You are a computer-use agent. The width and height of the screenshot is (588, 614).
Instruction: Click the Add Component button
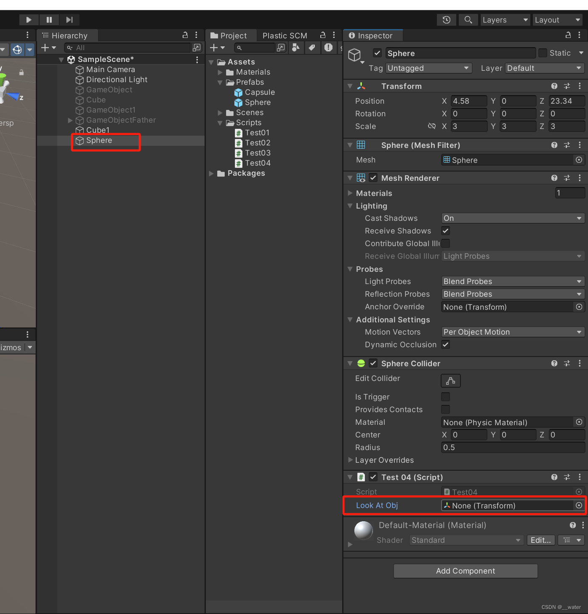coord(466,571)
